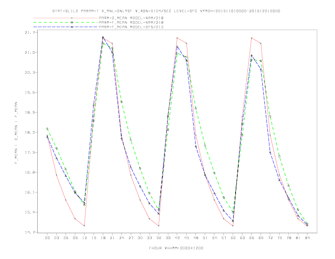Viewport: 335px width, 259px height.
Task: Click y-axis tick value 21.0
Action: click(x=30, y=52)
